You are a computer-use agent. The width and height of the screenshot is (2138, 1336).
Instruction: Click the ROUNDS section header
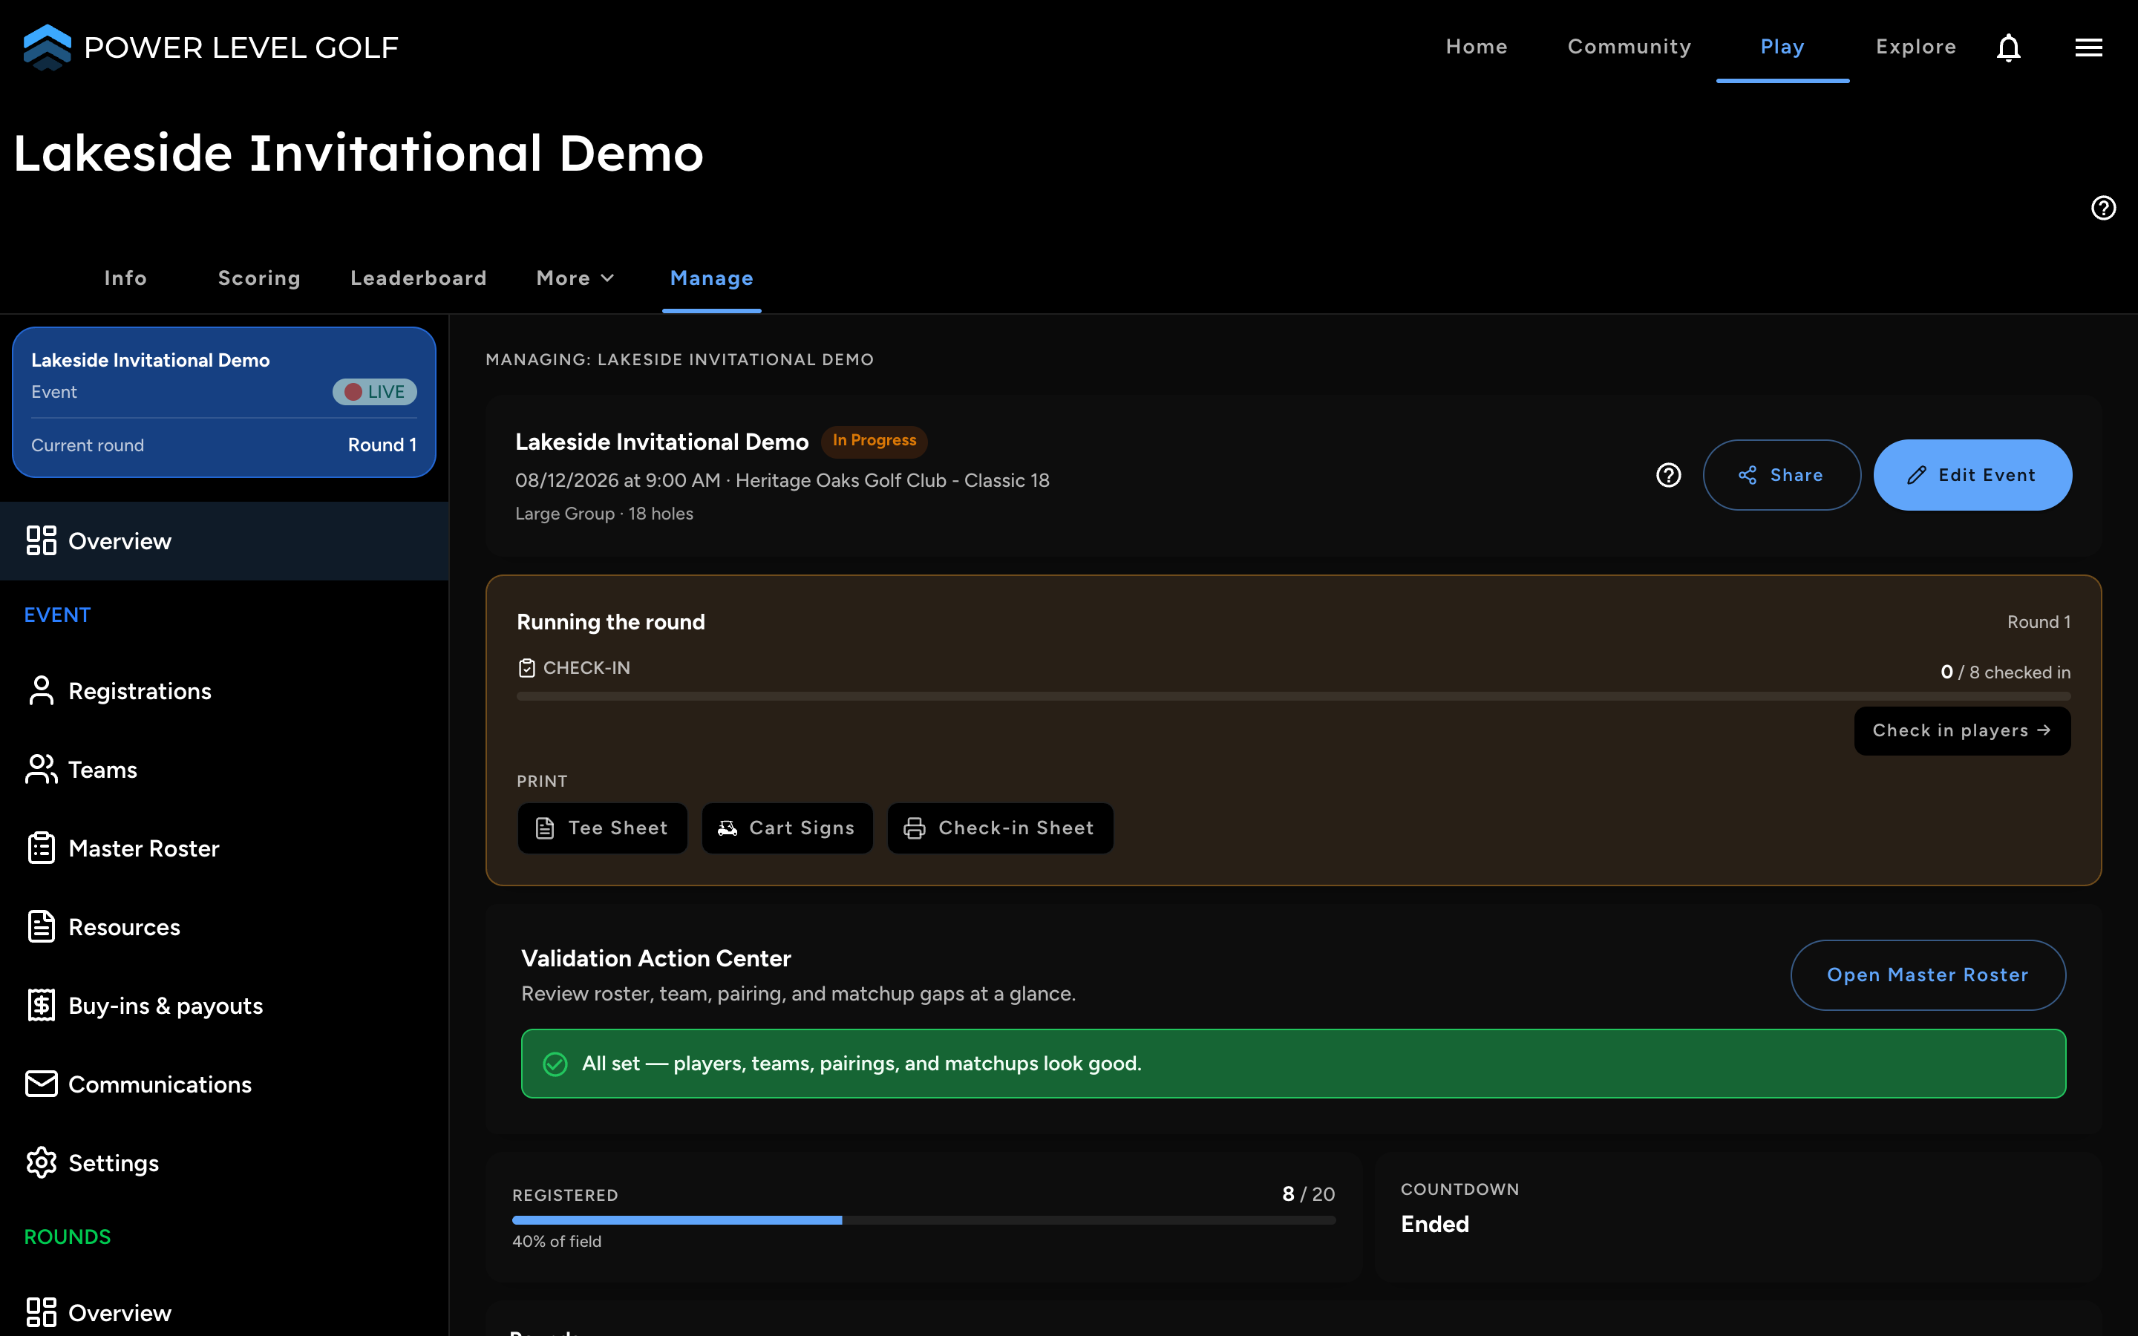click(67, 1237)
